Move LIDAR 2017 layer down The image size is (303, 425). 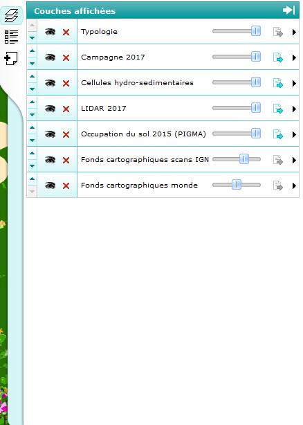32,115
